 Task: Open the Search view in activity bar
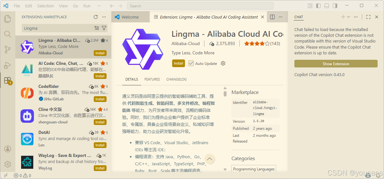pos(8,34)
